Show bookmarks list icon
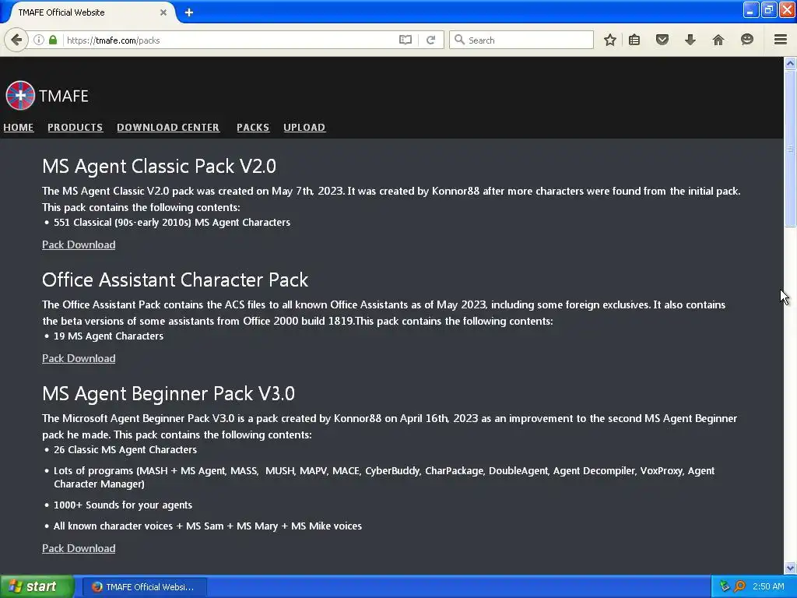This screenshot has height=598, width=797. point(634,40)
